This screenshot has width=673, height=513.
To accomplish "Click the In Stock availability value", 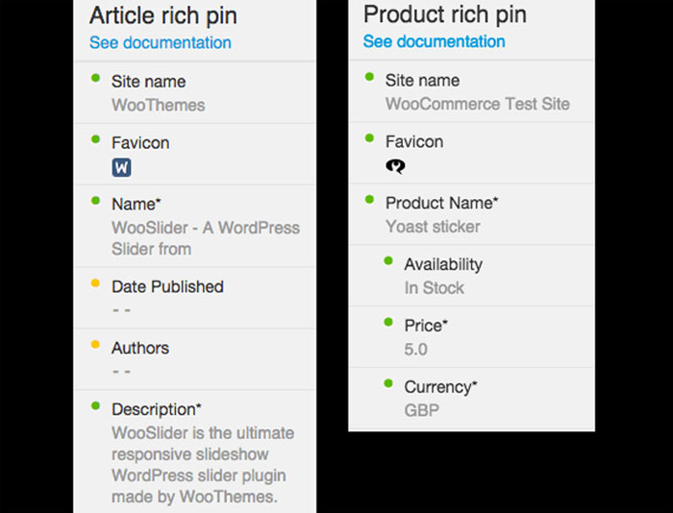I will pyautogui.click(x=434, y=287).
